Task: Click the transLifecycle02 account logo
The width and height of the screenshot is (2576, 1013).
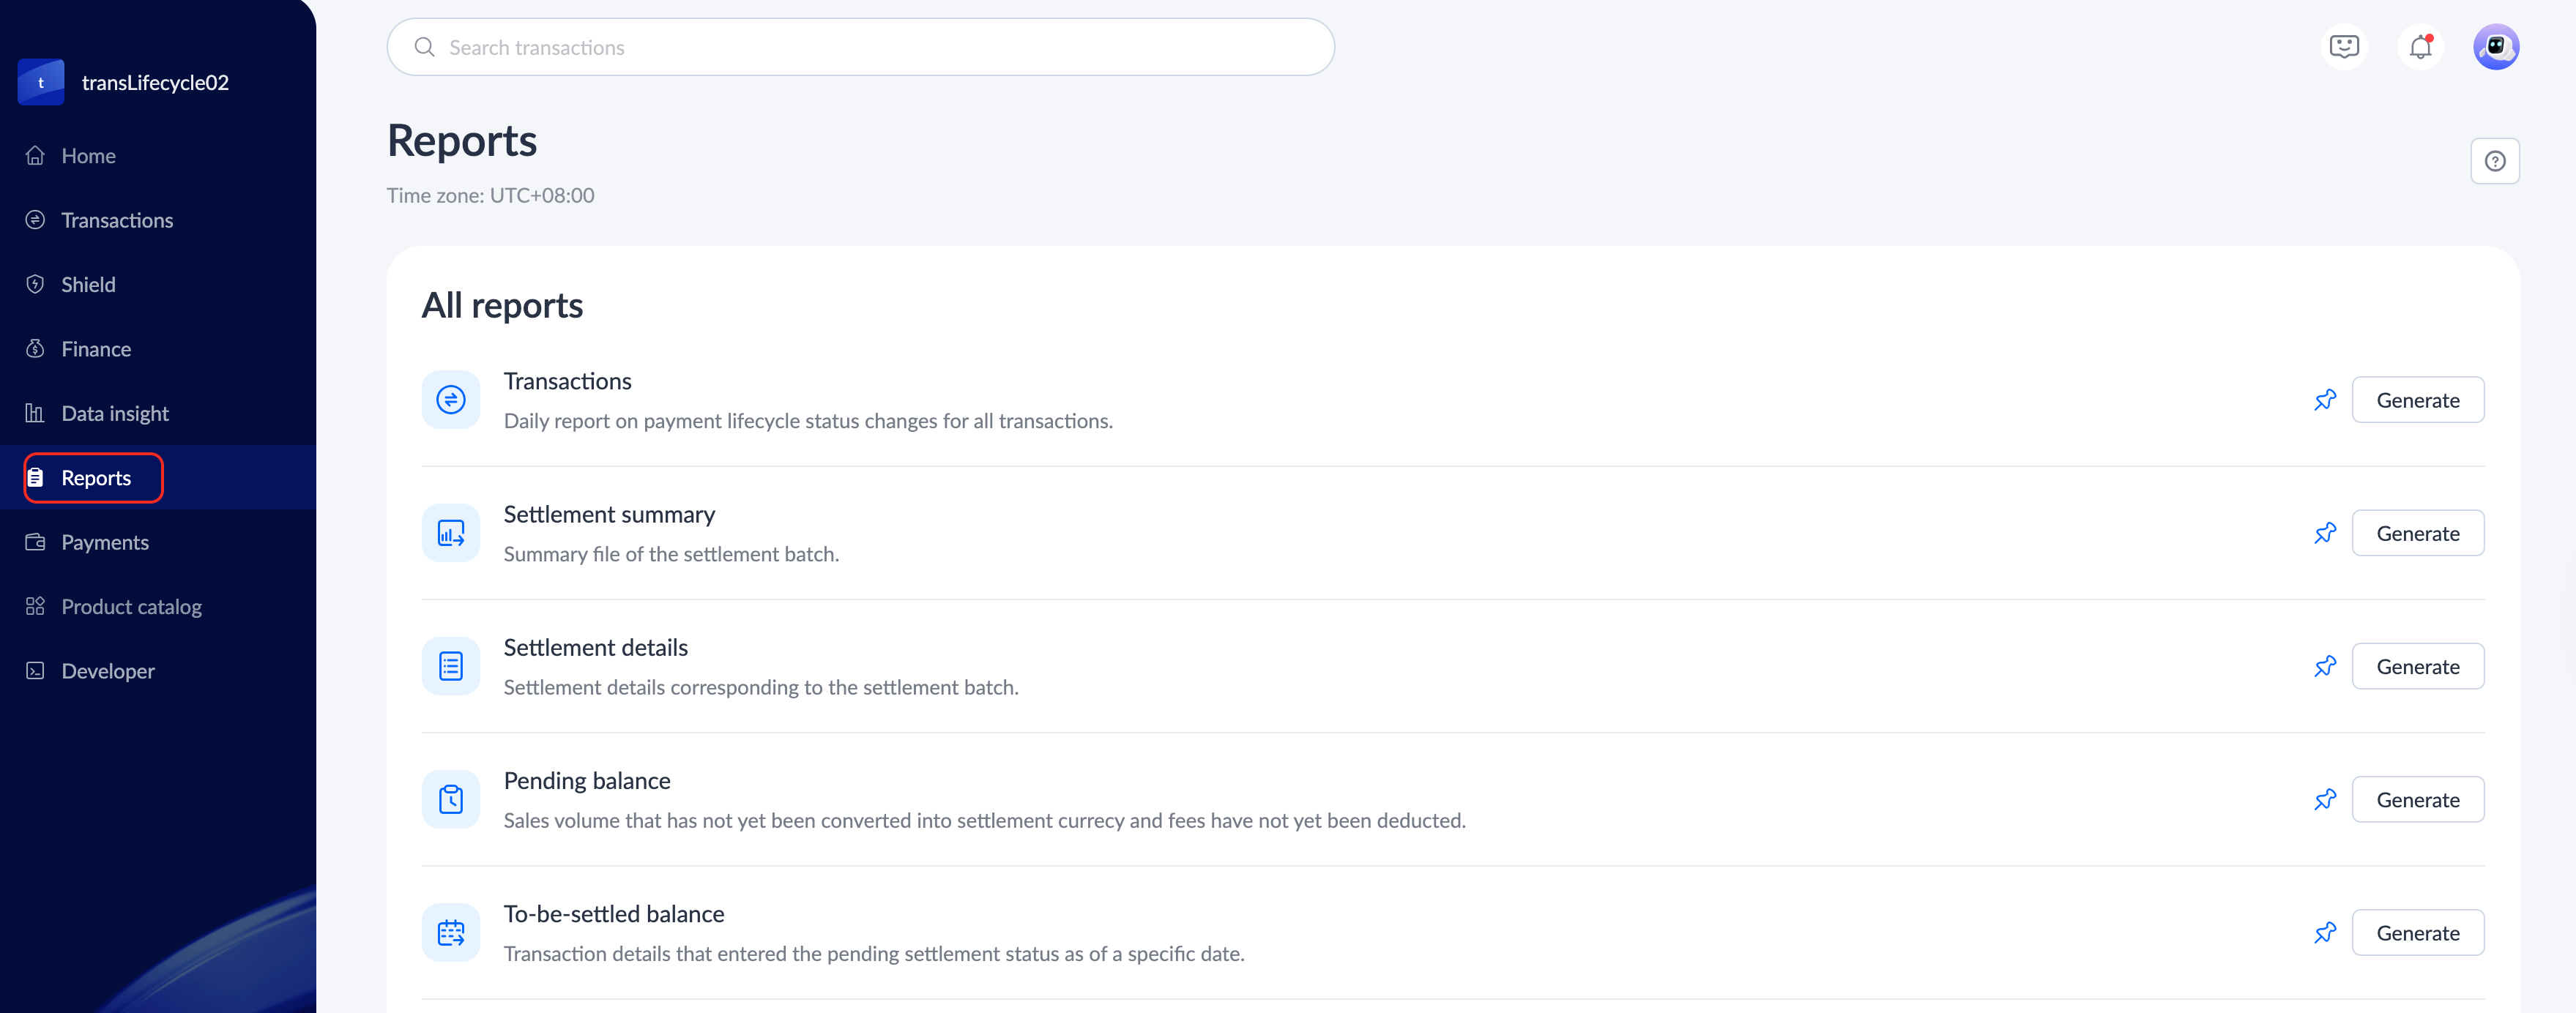Action: (x=41, y=82)
